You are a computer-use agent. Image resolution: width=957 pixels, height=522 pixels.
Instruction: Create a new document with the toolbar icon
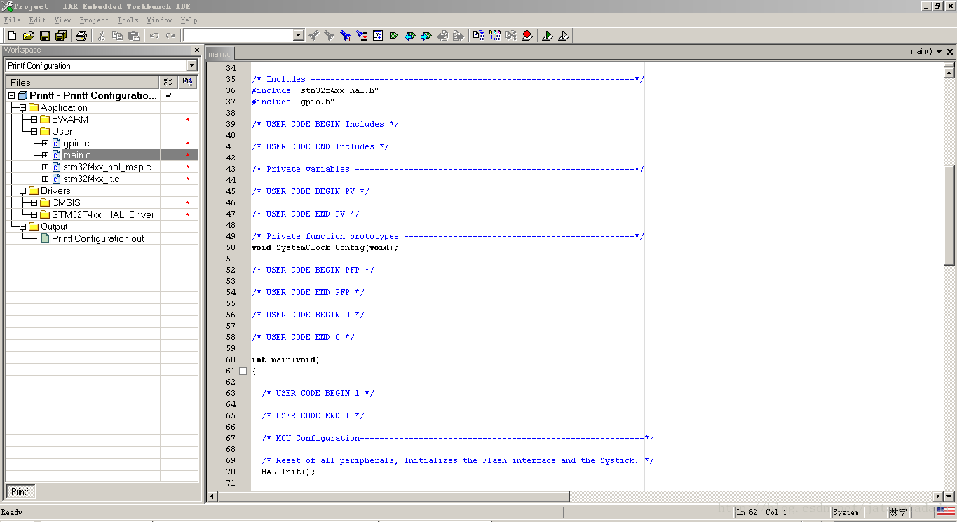pos(12,35)
